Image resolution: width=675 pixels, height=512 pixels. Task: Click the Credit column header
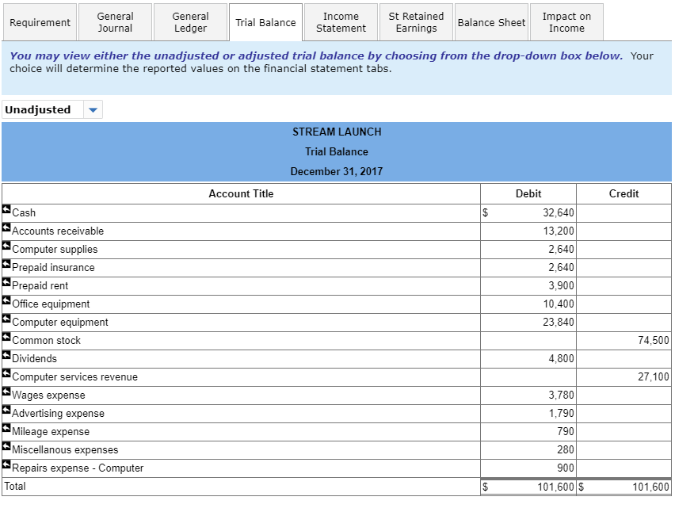[624, 193]
